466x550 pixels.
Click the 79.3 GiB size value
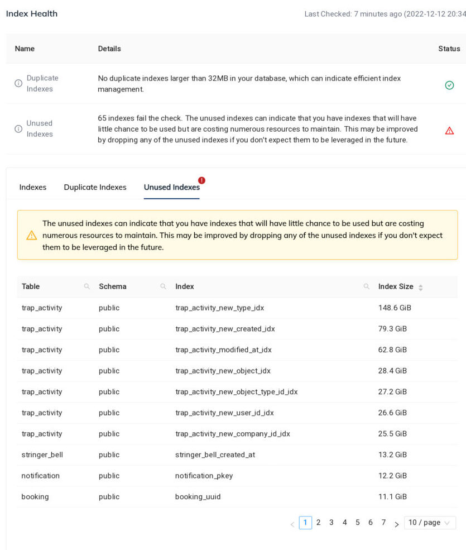[392, 329]
